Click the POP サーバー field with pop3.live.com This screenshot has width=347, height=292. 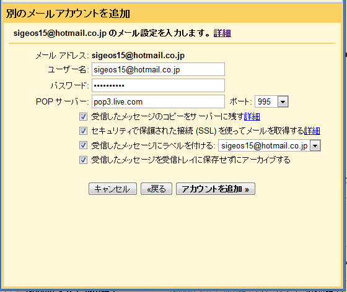click(158, 101)
